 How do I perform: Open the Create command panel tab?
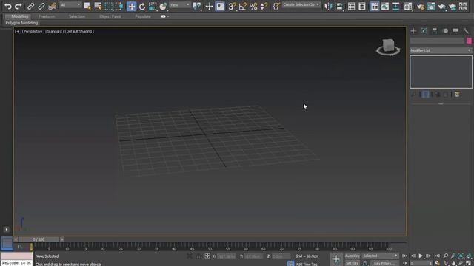pyautogui.click(x=413, y=31)
